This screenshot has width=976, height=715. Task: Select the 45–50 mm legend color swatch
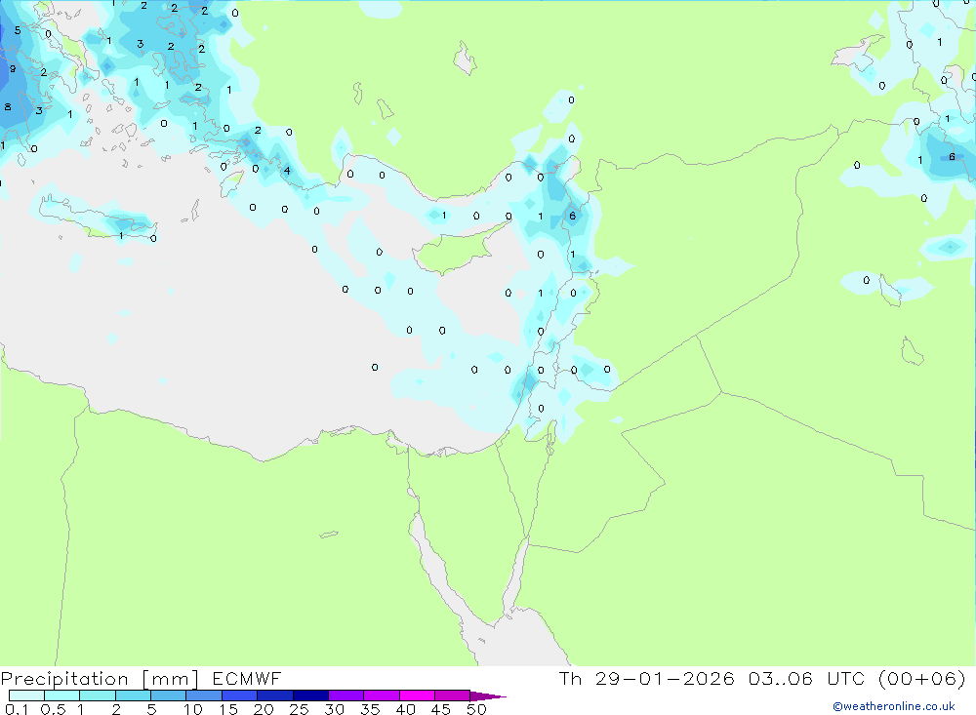452,695
